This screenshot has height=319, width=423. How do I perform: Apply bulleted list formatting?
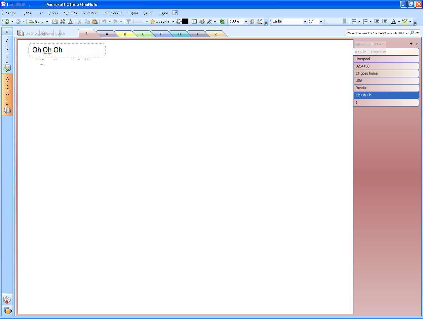click(x=354, y=22)
